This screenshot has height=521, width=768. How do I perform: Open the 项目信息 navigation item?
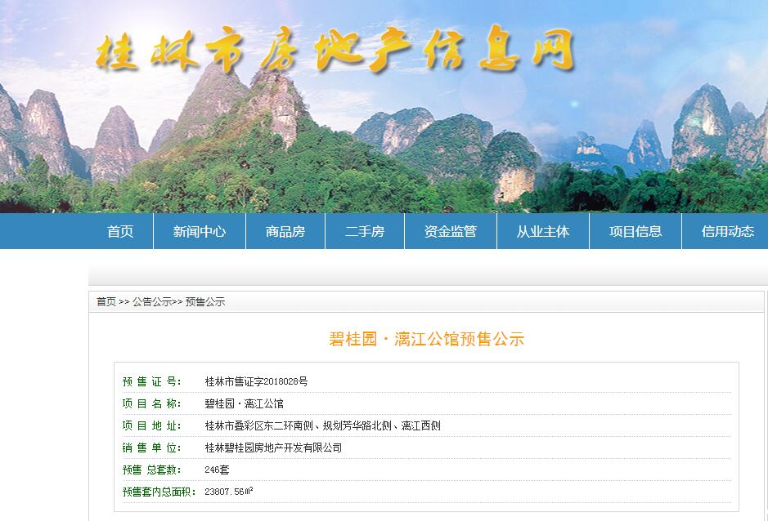[635, 231]
